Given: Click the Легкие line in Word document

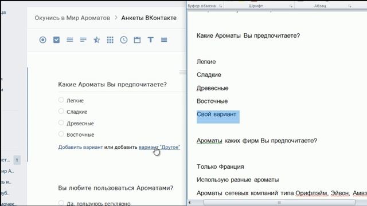Looking at the screenshot, I should [x=206, y=62].
